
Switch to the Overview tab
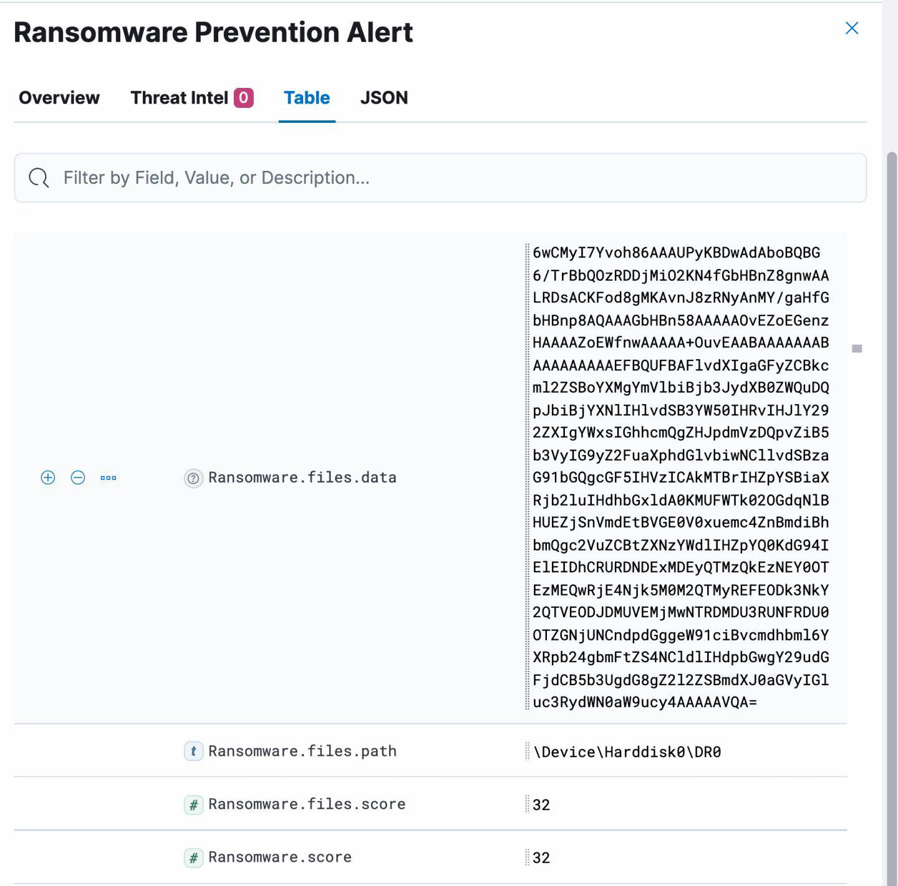point(59,98)
